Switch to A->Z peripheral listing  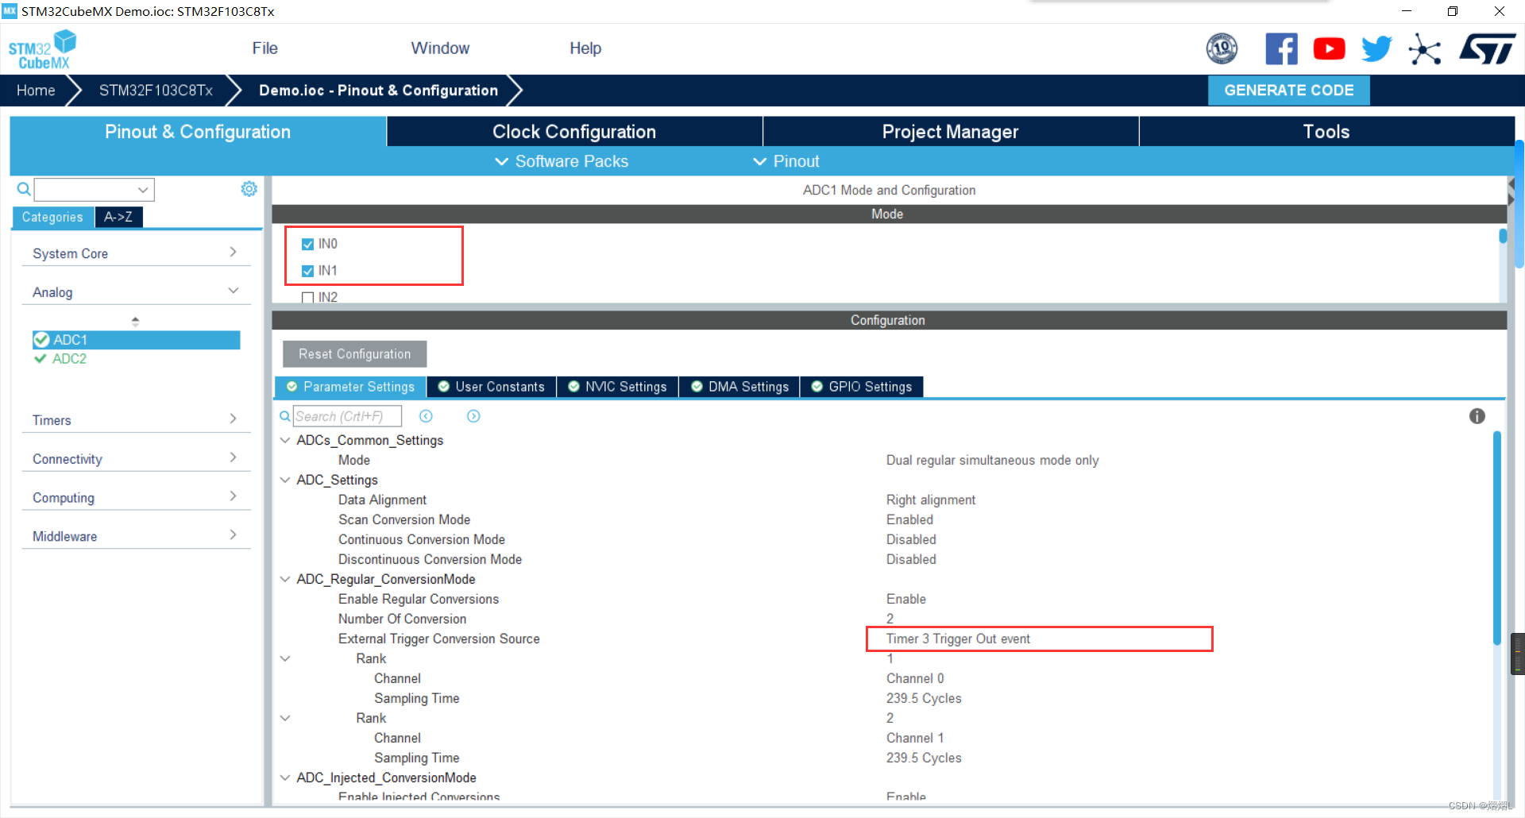click(x=118, y=217)
